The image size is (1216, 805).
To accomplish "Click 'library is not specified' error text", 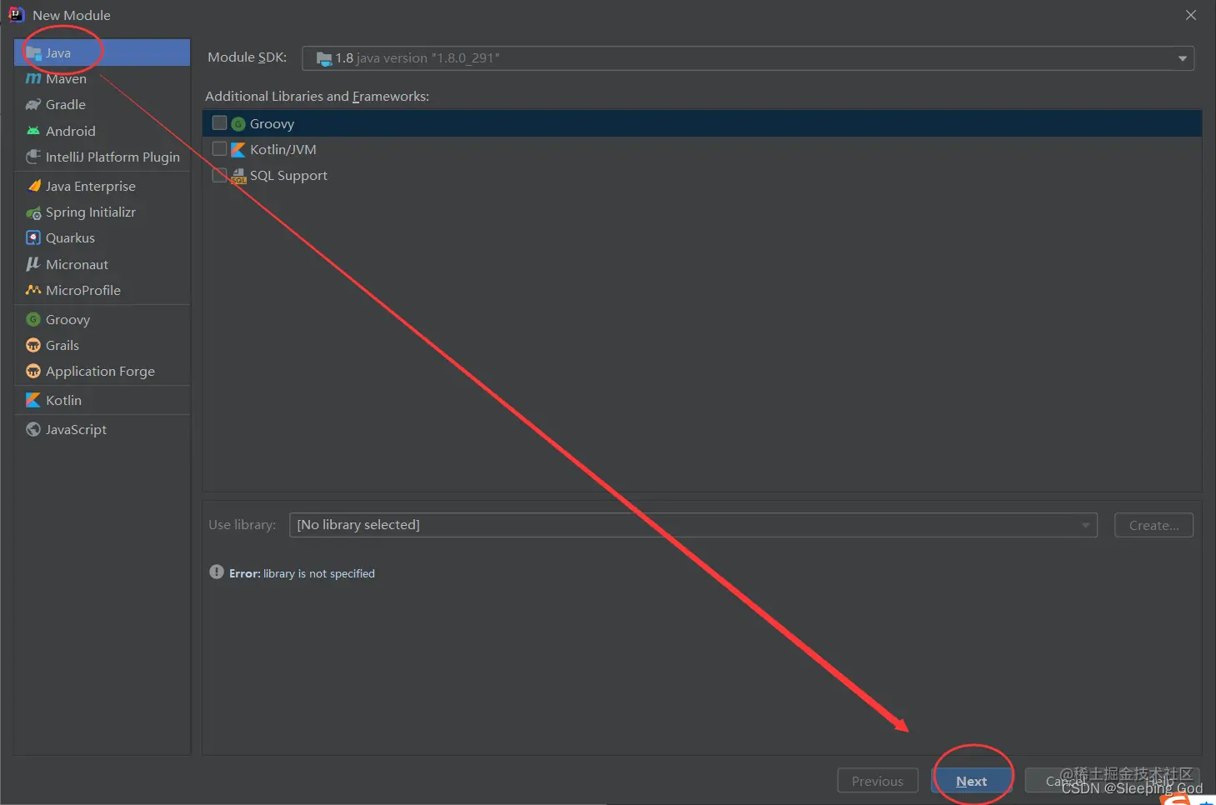I will coord(319,573).
